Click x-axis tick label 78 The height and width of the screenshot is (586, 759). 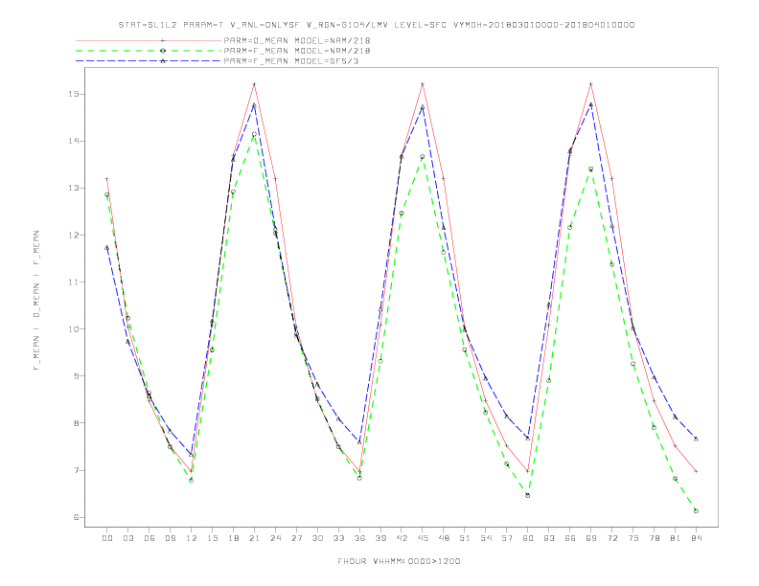(x=654, y=538)
